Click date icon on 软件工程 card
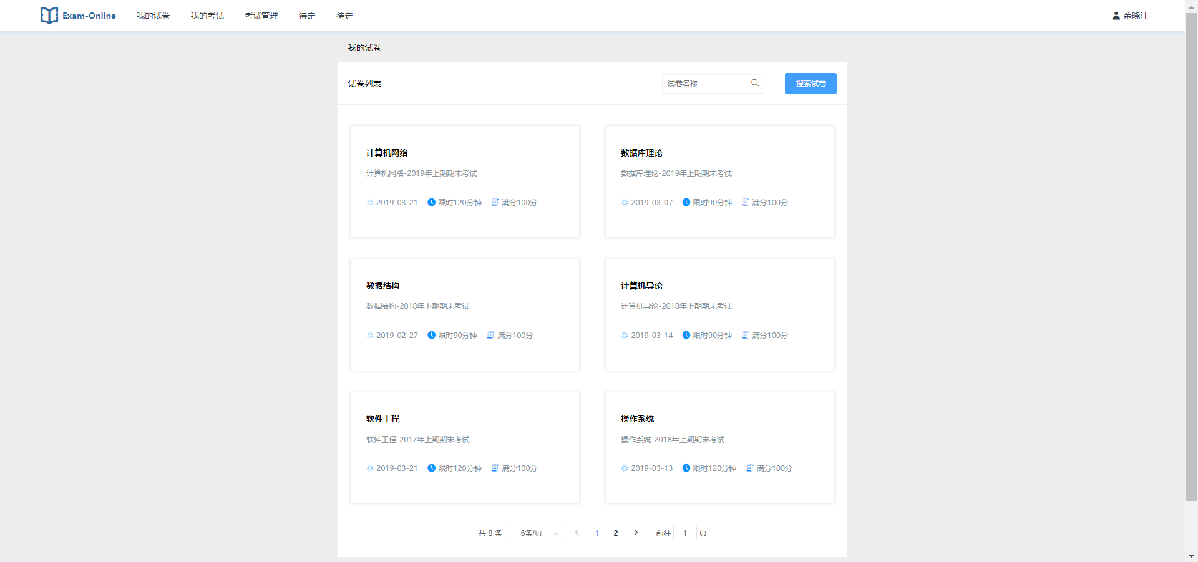1198x562 pixels. click(x=370, y=468)
